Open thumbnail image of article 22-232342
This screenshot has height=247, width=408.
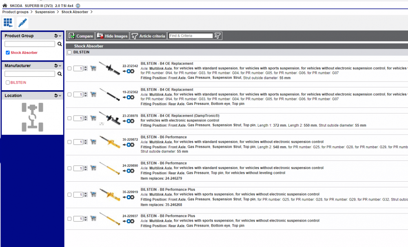click(x=109, y=68)
